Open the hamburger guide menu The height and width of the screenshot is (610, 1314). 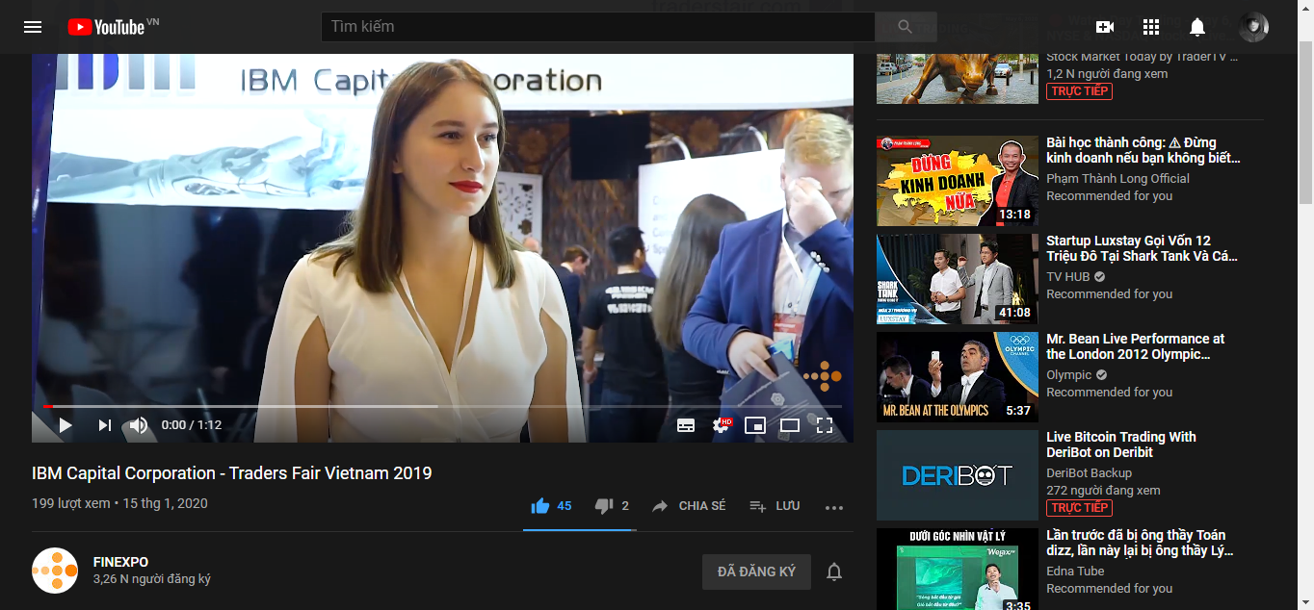(33, 27)
